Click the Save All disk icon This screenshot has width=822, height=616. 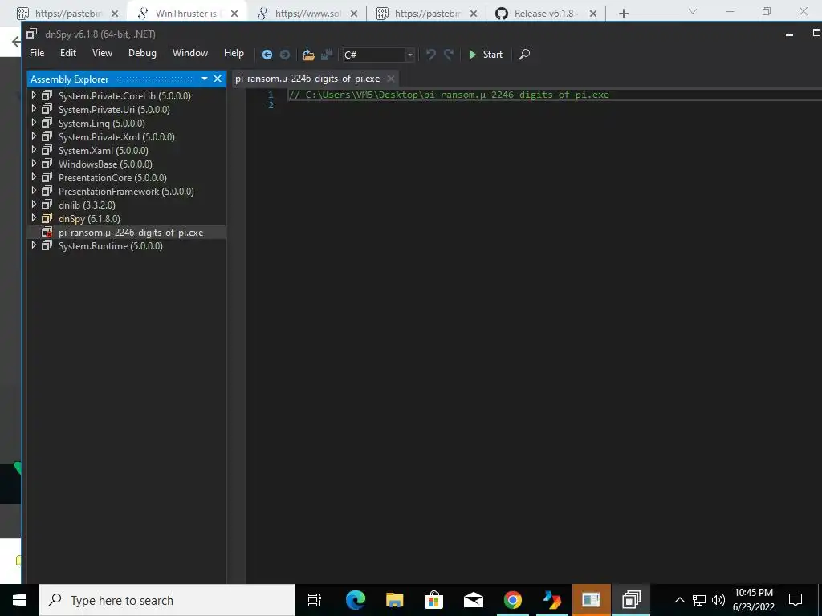(327, 55)
